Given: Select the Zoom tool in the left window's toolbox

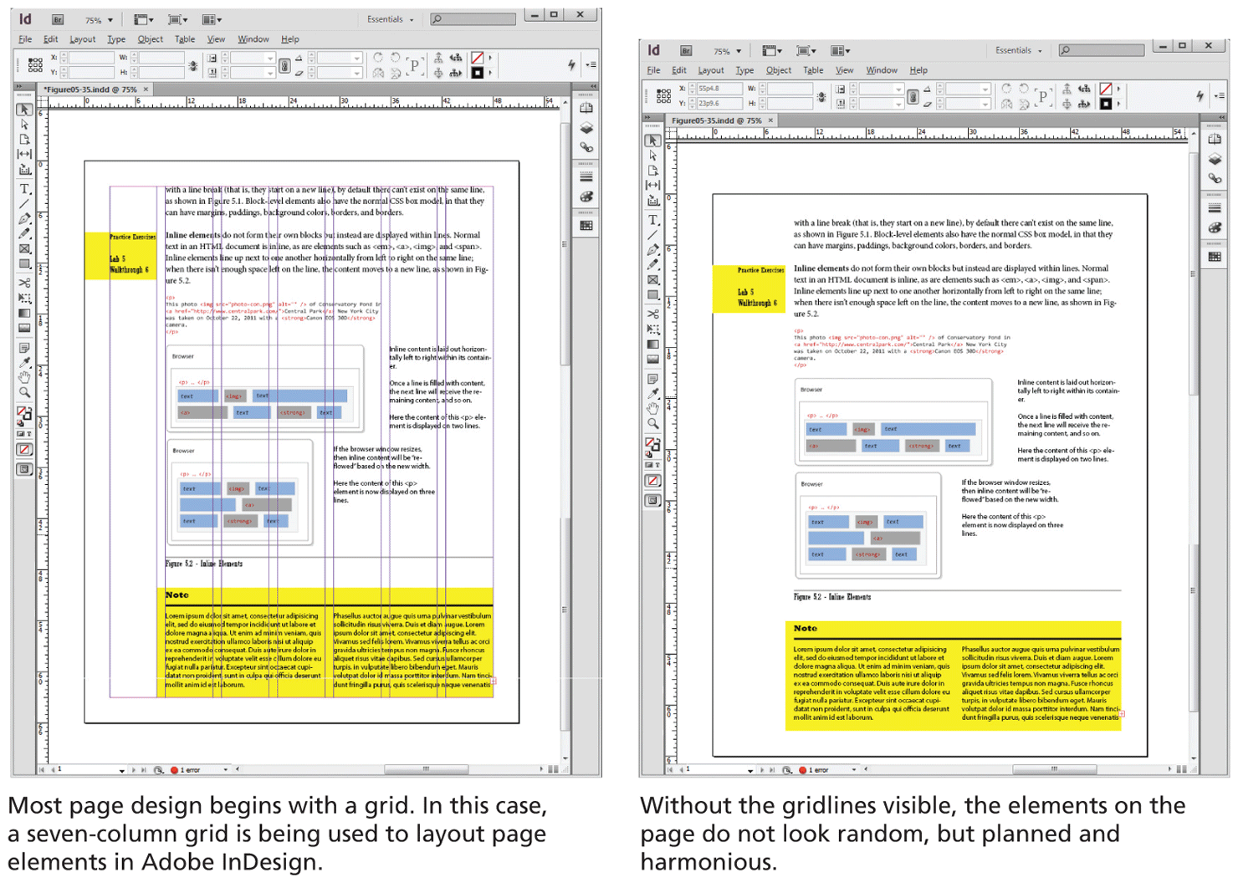Looking at the screenshot, I should [24, 392].
